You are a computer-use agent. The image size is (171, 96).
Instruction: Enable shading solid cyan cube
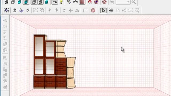(x=47, y=2)
